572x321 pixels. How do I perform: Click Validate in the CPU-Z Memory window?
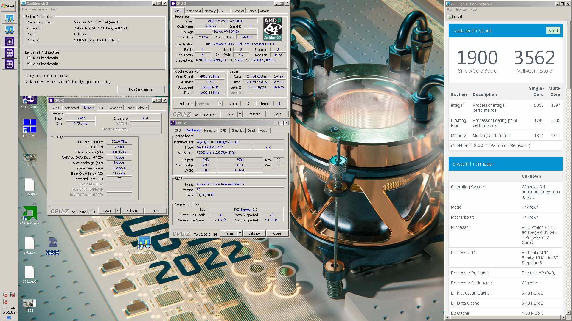[132, 211]
